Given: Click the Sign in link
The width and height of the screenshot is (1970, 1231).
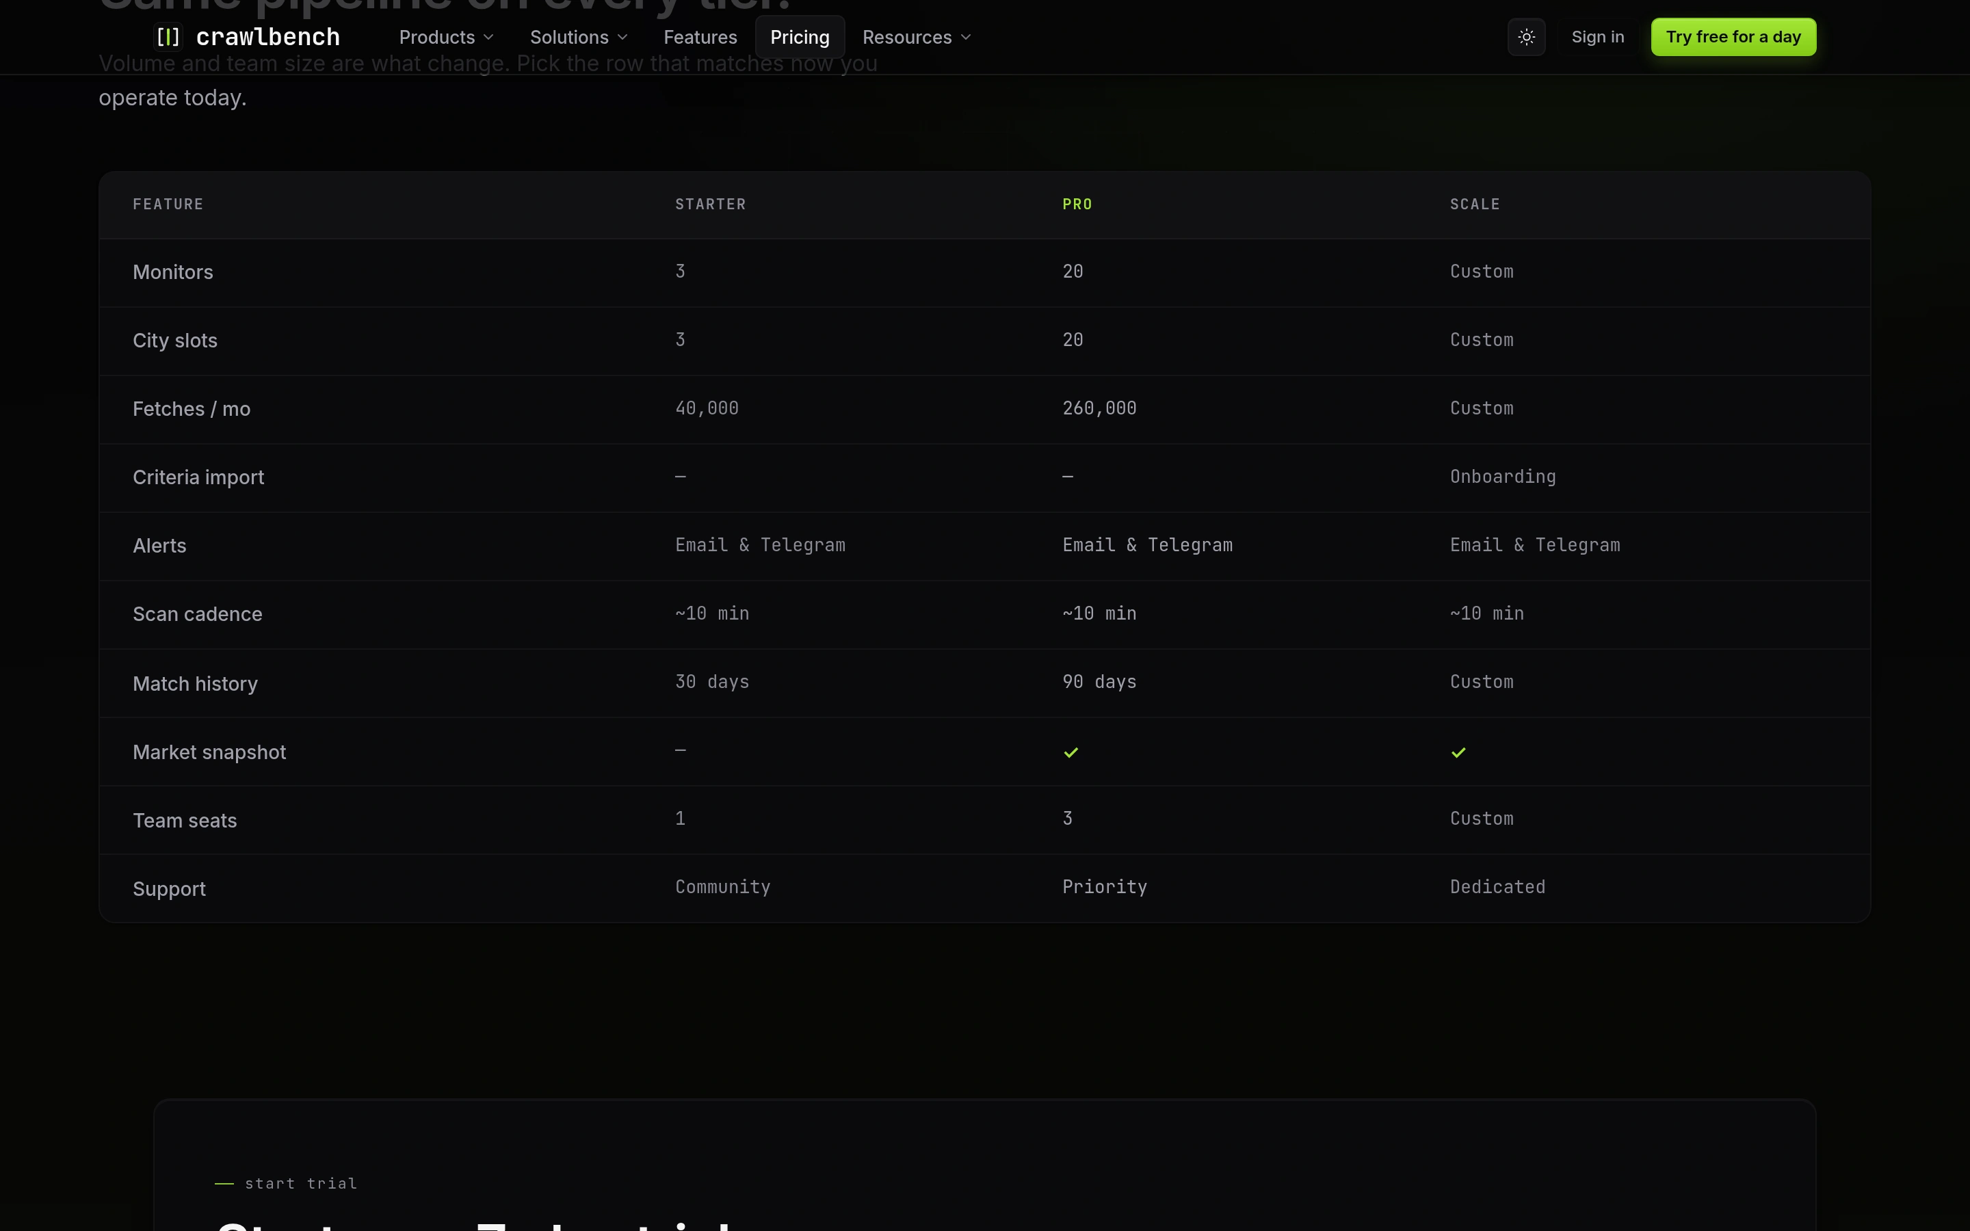Looking at the screenshot, I should pyautogui.click(x=1597, y=37).
